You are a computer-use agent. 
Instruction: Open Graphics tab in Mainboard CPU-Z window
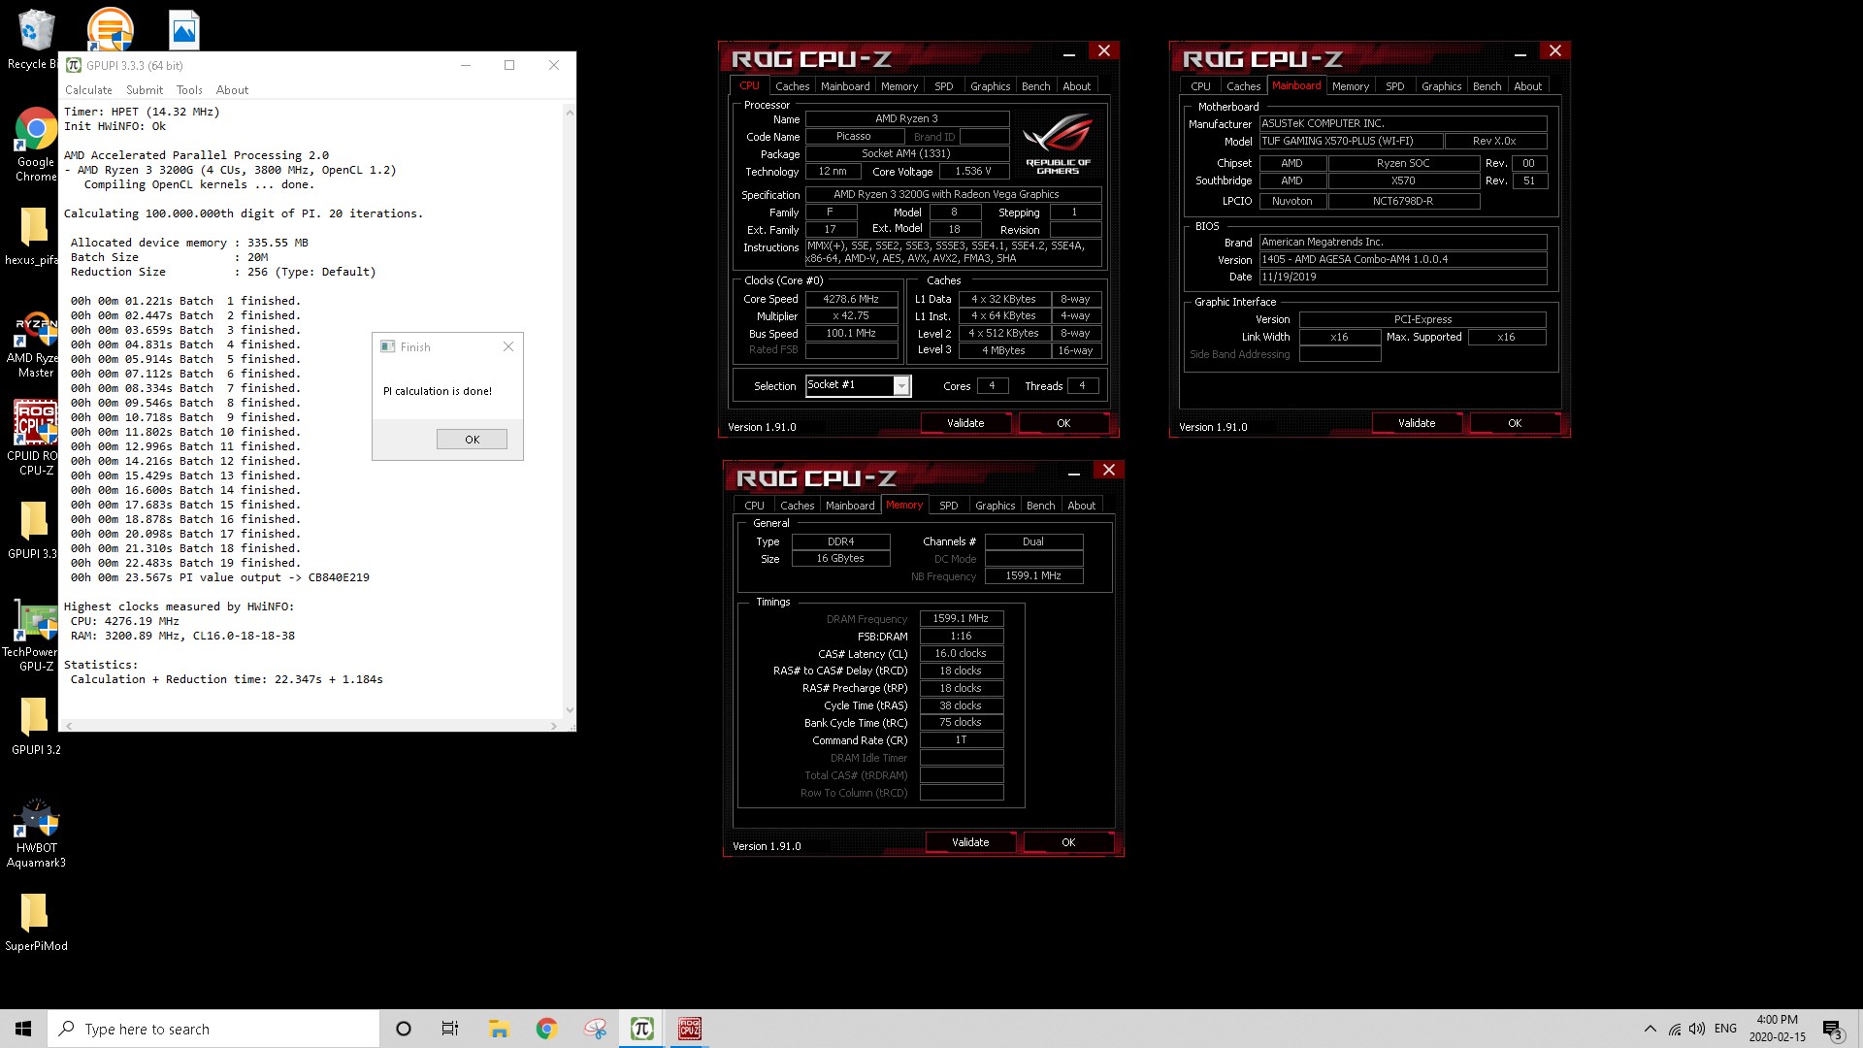1441,86
